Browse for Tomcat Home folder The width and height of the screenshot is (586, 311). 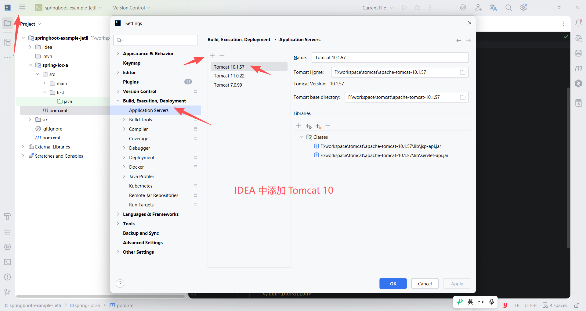point(463,72)
